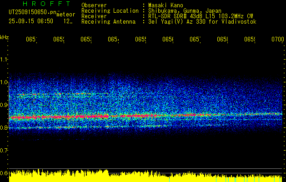
Task: Click the RTL-SDR SDR# receiver details
Action: tap(201, 16)
